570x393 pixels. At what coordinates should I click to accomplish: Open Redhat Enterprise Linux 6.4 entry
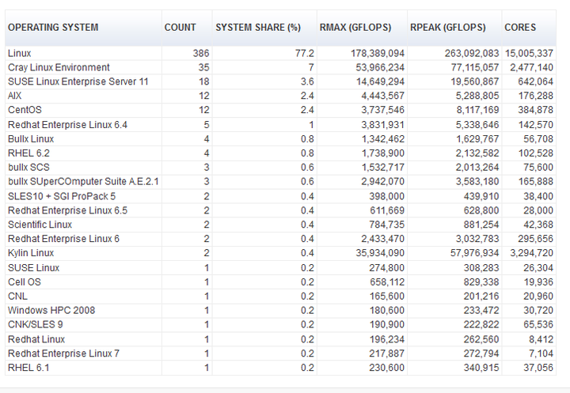pos(67,124)
